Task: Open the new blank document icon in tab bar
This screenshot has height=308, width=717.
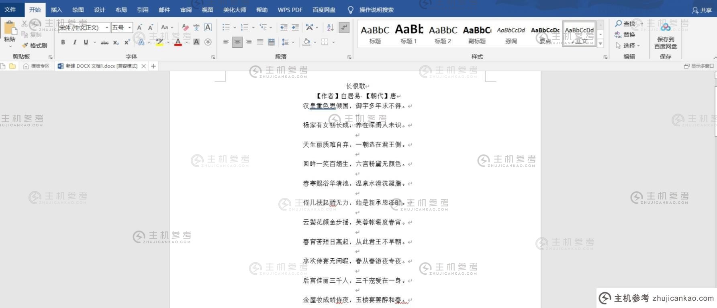Action: 3,66
